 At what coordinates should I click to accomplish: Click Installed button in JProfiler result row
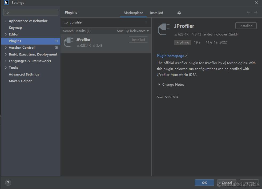pos(138,40)
